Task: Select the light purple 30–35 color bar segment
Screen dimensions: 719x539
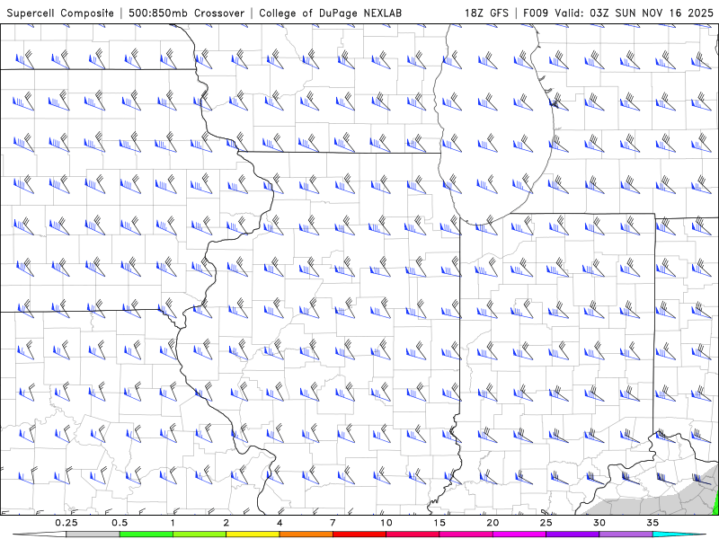Action: pos(626,535)
